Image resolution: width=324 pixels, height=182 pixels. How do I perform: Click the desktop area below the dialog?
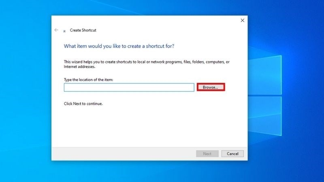(x=149, y=171)
